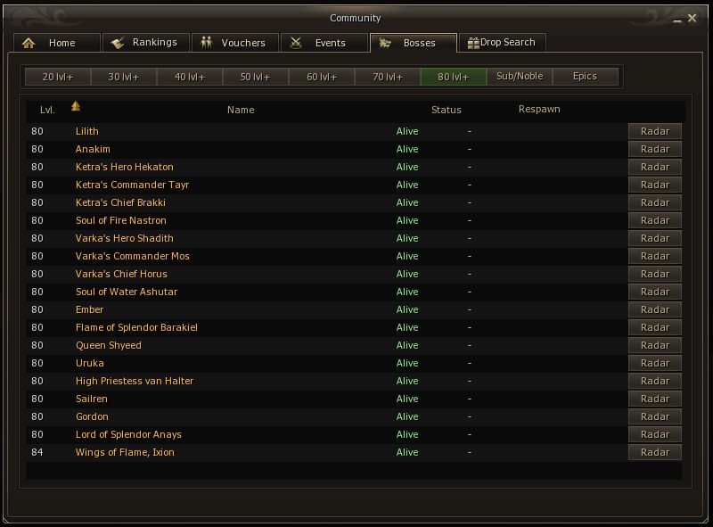The image size is (713, 527).
Task: Switch to the 50 lvl+ tab
Action: coord(256,77)
